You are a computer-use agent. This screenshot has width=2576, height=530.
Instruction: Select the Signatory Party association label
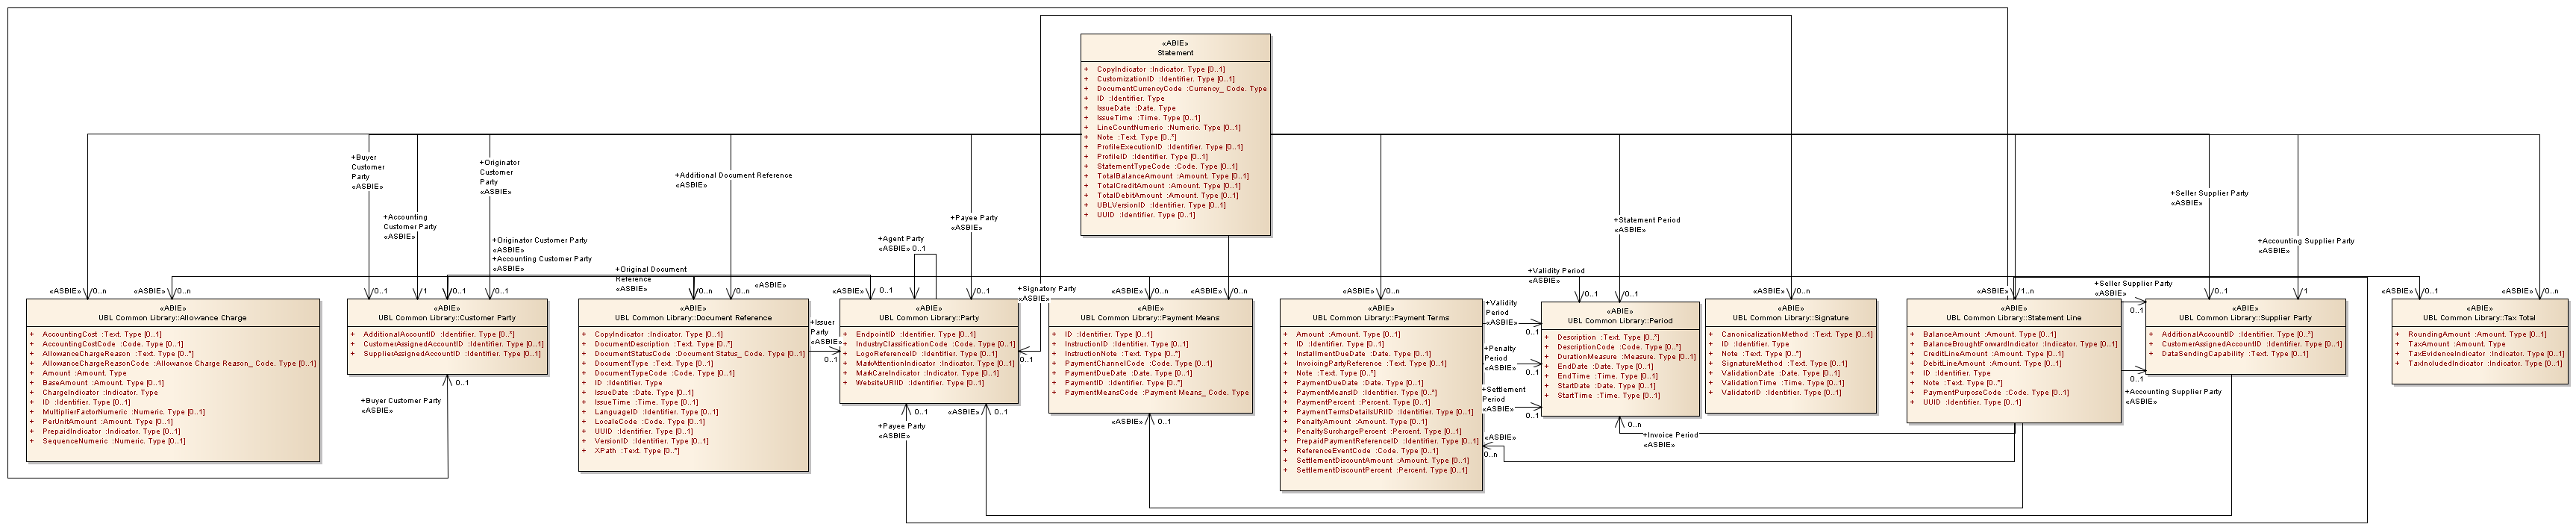click(x=1048, y=289)
